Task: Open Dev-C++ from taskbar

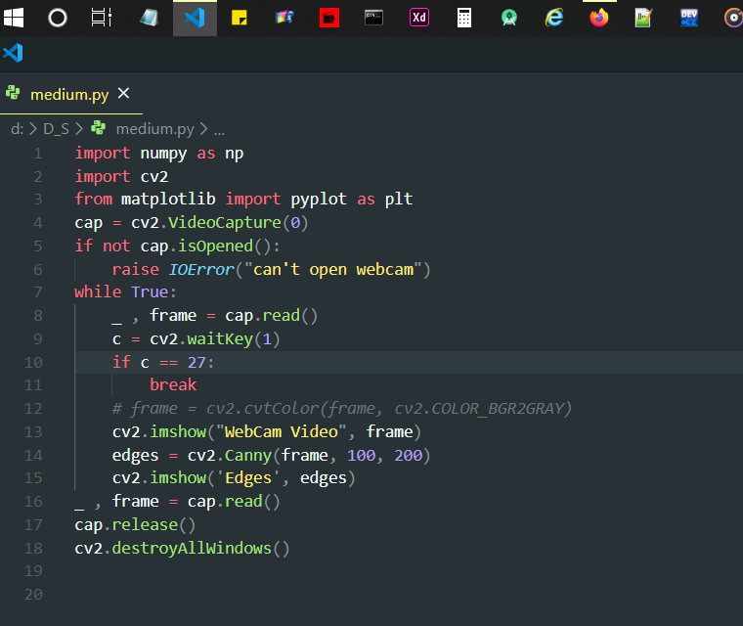Action: pyautogui.click(x=689, y=18)
